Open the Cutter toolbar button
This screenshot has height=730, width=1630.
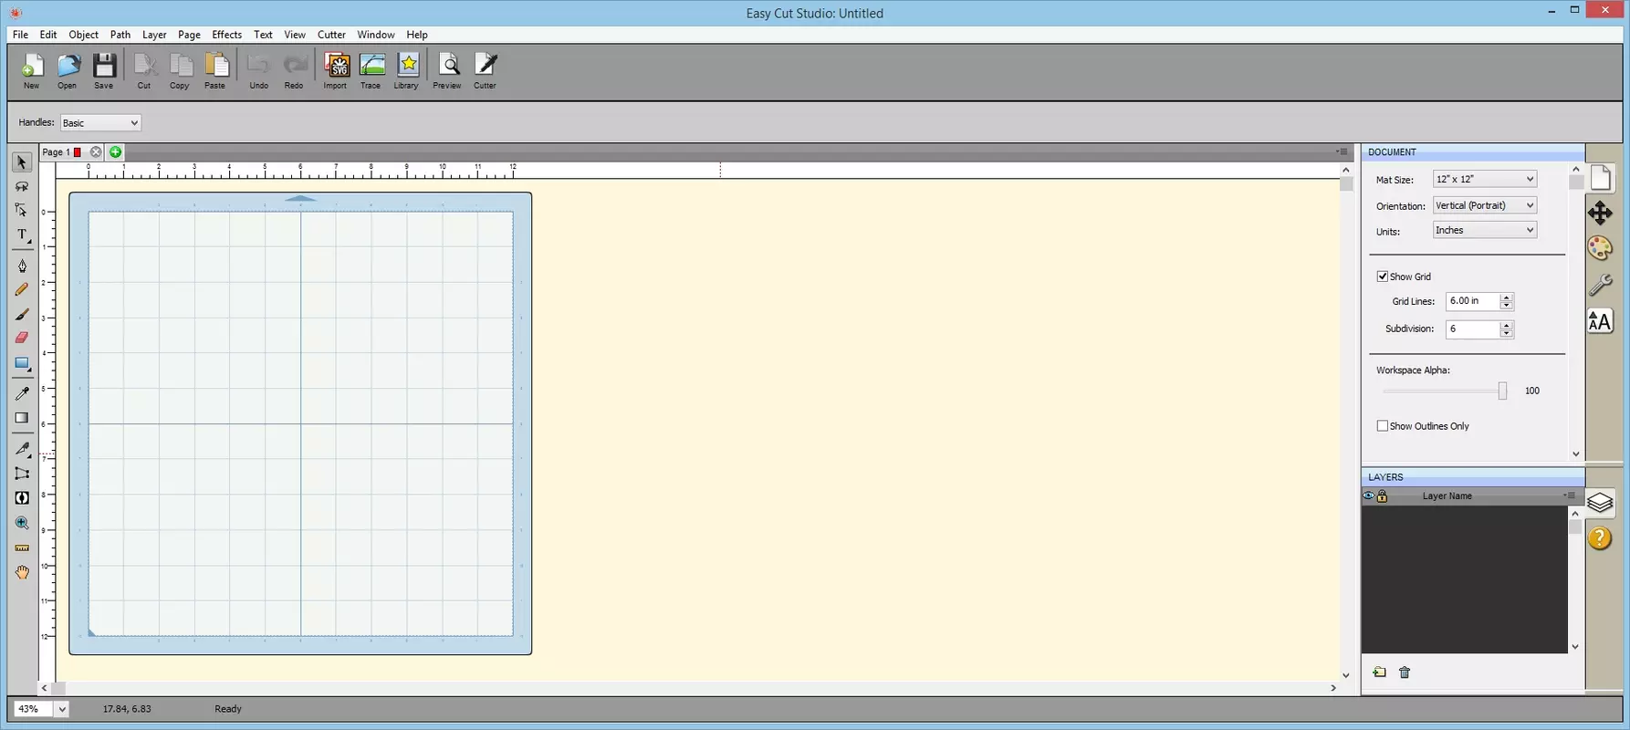(x=486, y=71)
